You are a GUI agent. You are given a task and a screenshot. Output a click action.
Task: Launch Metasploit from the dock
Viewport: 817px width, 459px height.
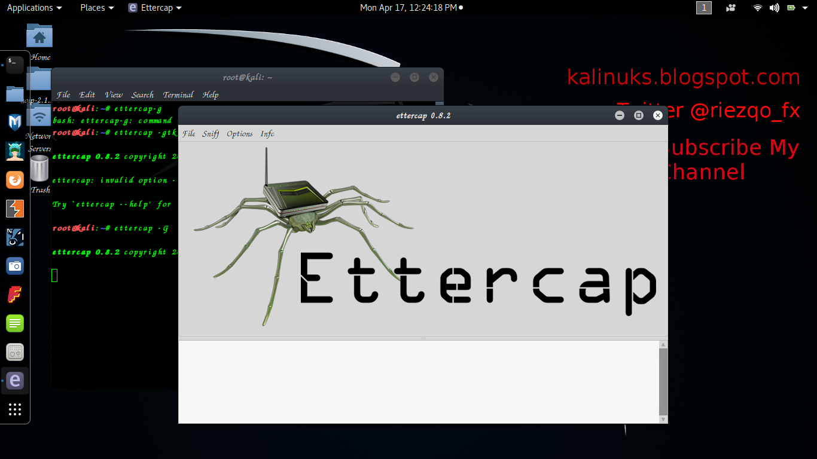tap(14, 123)
